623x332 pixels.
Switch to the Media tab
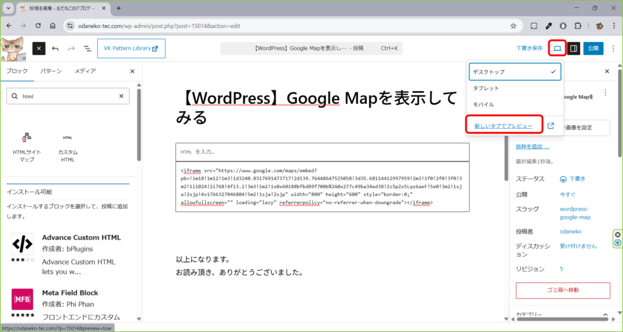85,71
